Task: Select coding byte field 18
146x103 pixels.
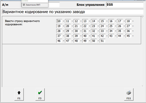Action: [128, 21]
